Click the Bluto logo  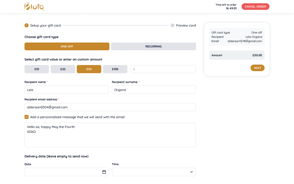click(x=34, y=7)
